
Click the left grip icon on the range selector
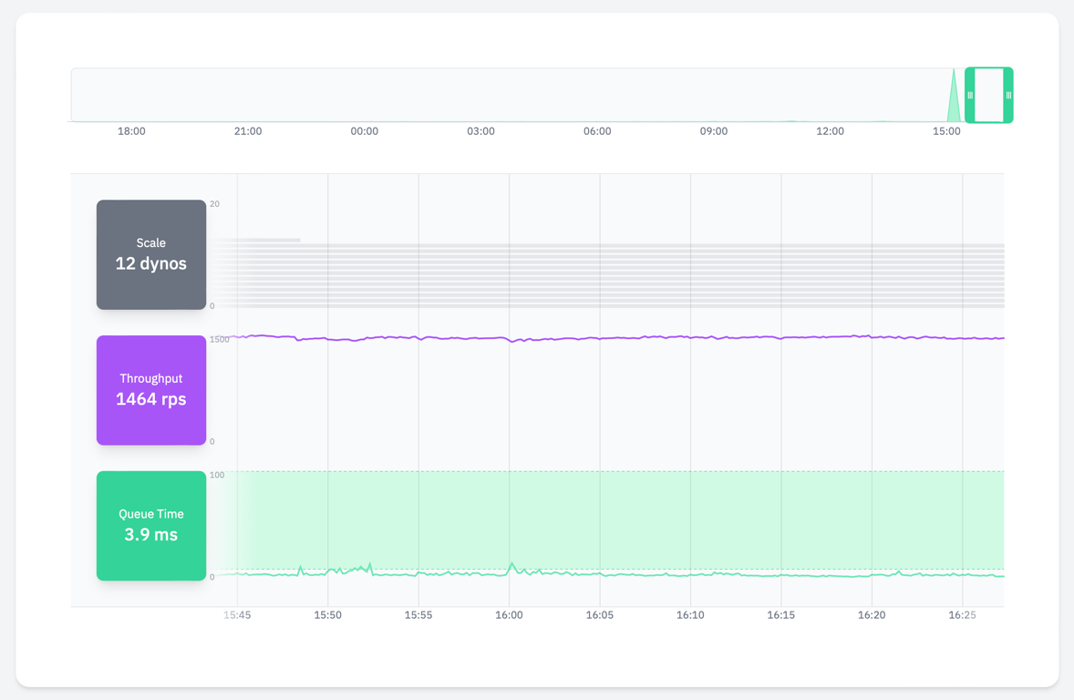972,95
